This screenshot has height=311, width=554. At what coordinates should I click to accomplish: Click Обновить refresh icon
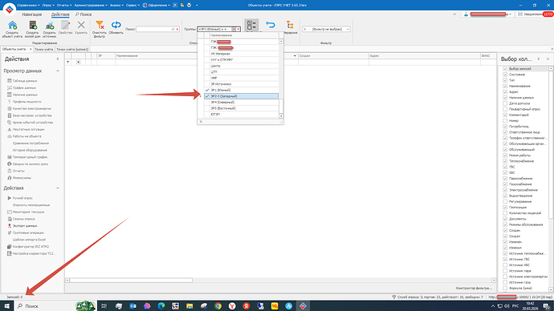point(116,25)
